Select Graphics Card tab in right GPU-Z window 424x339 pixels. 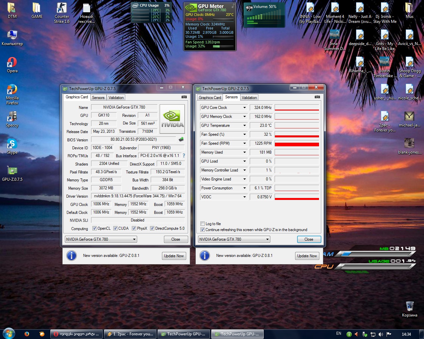click(x=210, y=98)
